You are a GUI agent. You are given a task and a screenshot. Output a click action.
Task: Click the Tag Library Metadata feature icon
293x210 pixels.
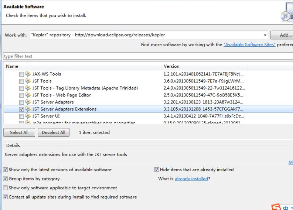pos(28,88)
